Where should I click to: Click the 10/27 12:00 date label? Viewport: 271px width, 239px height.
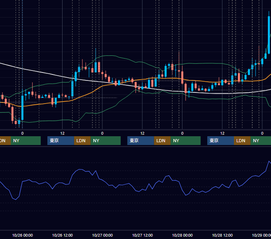click(x=142, y=235)
